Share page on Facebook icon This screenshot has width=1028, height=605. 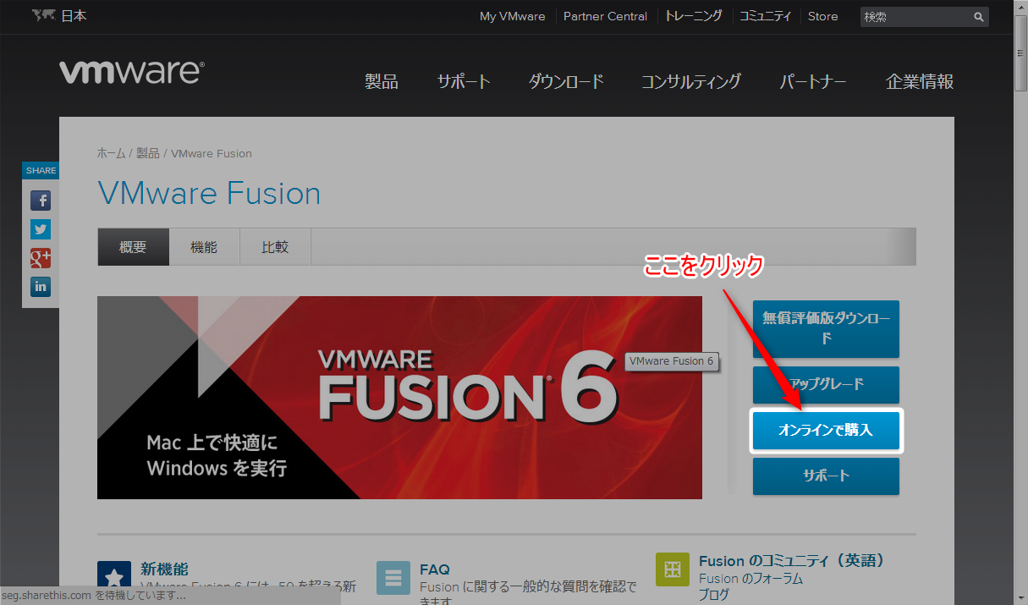[x=41, y=201]
